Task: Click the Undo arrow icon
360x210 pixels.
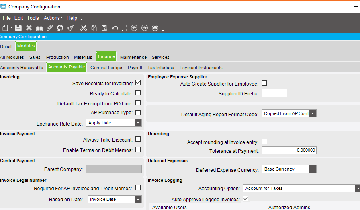Action: tap(115, 28)
